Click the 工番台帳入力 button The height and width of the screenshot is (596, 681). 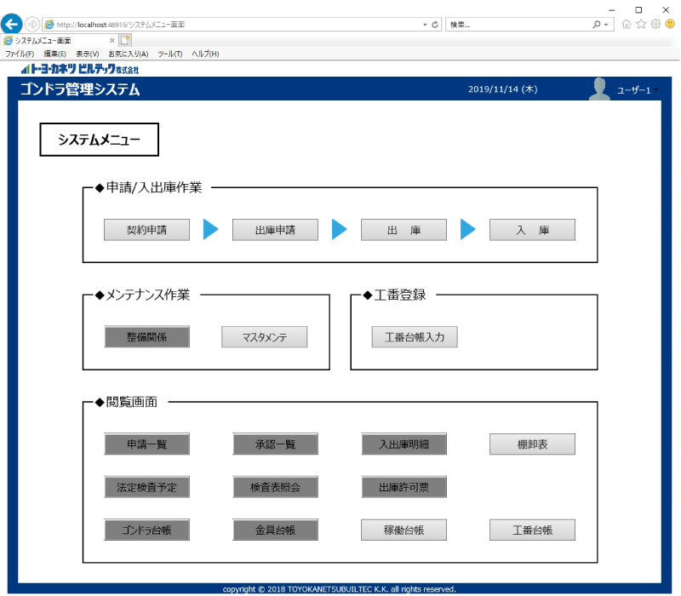414,336
